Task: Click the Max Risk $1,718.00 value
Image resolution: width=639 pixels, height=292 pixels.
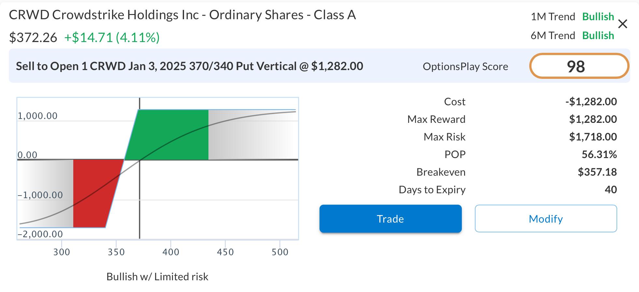Action: click(593, 137)
